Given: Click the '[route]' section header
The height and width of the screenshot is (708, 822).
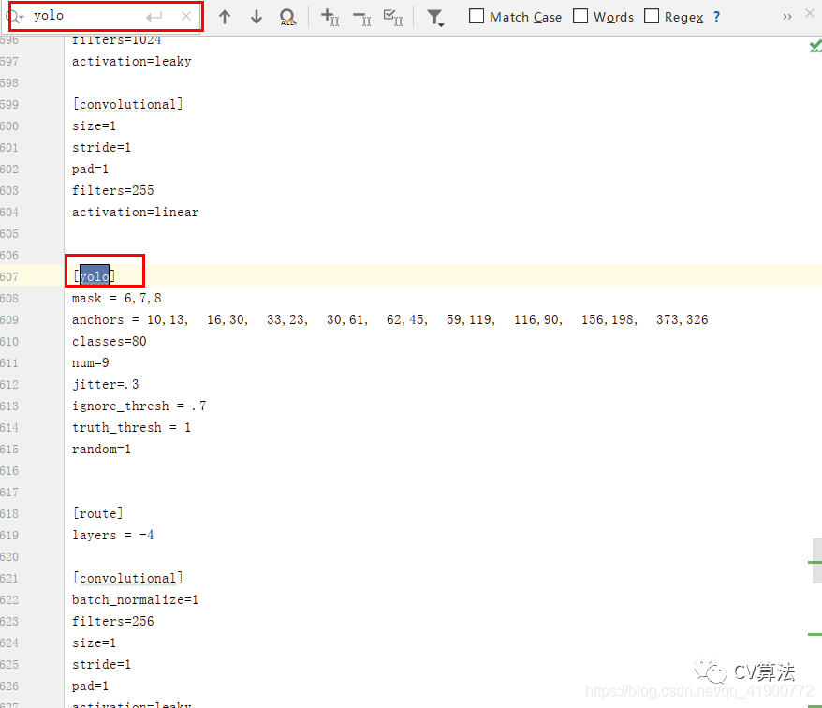Looking at the screenshot, I should (x=98, y=513).
